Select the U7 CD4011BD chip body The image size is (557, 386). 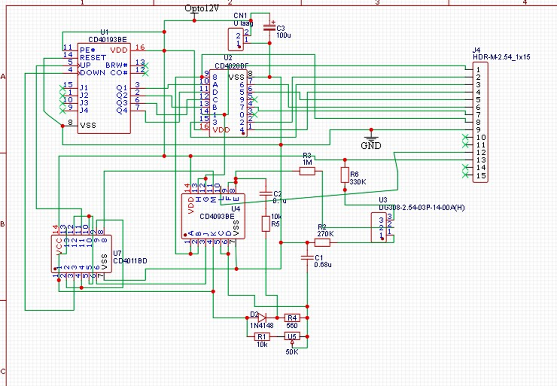tap(82, 254)
